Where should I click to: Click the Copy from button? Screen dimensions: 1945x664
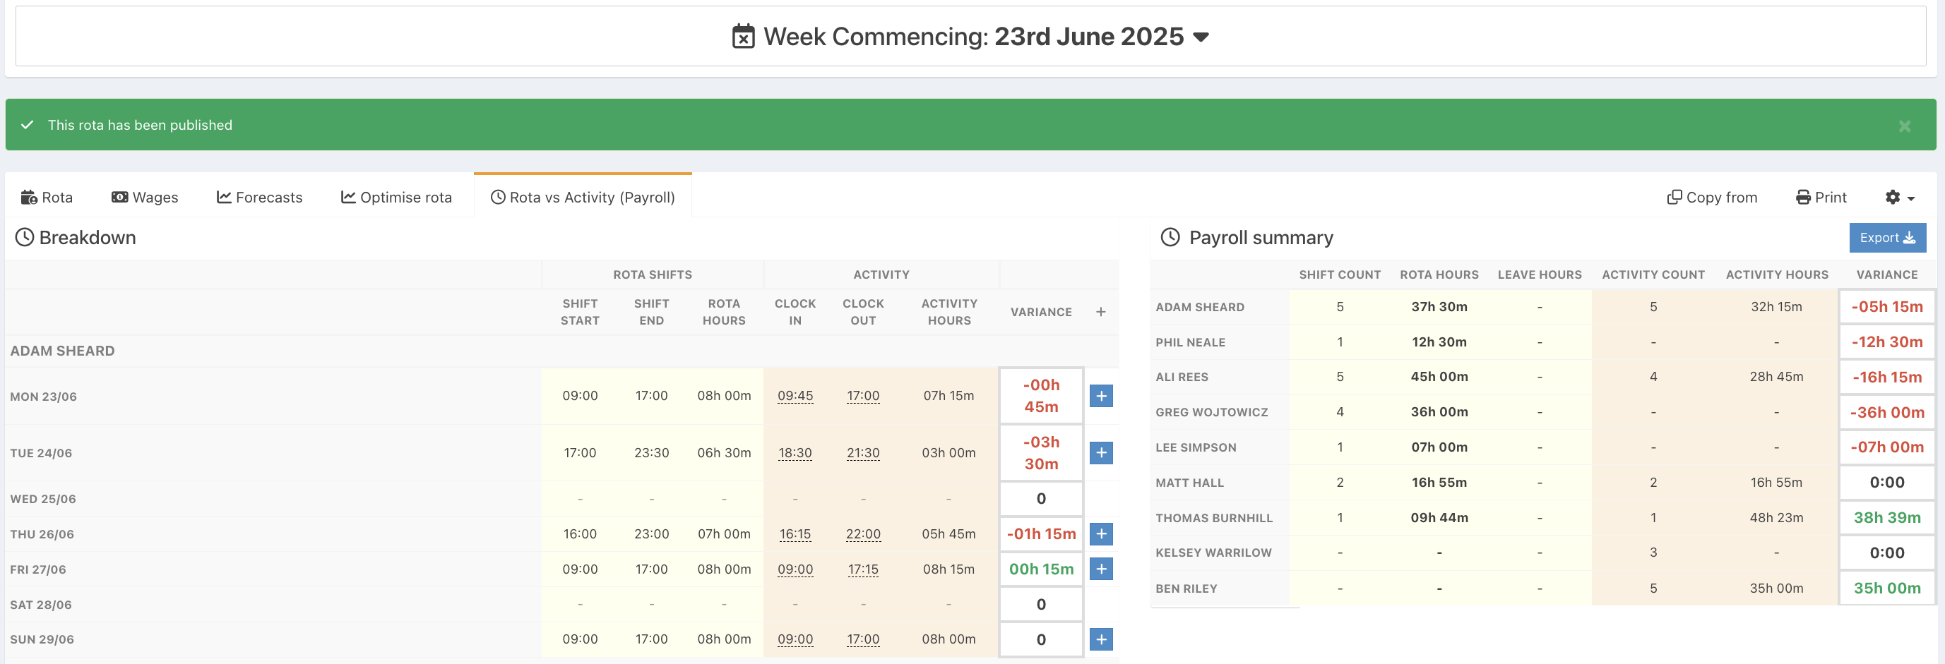tap(1712, 198)
